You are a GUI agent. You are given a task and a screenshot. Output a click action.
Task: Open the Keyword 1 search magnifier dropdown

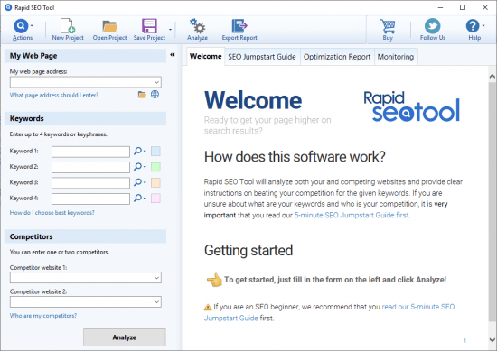[x=140, y=151]
